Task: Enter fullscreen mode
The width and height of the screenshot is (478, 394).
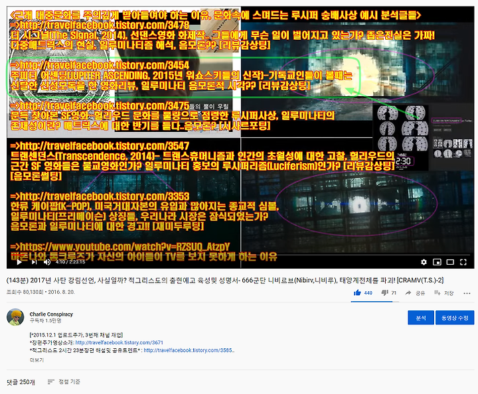Action: 463,262
